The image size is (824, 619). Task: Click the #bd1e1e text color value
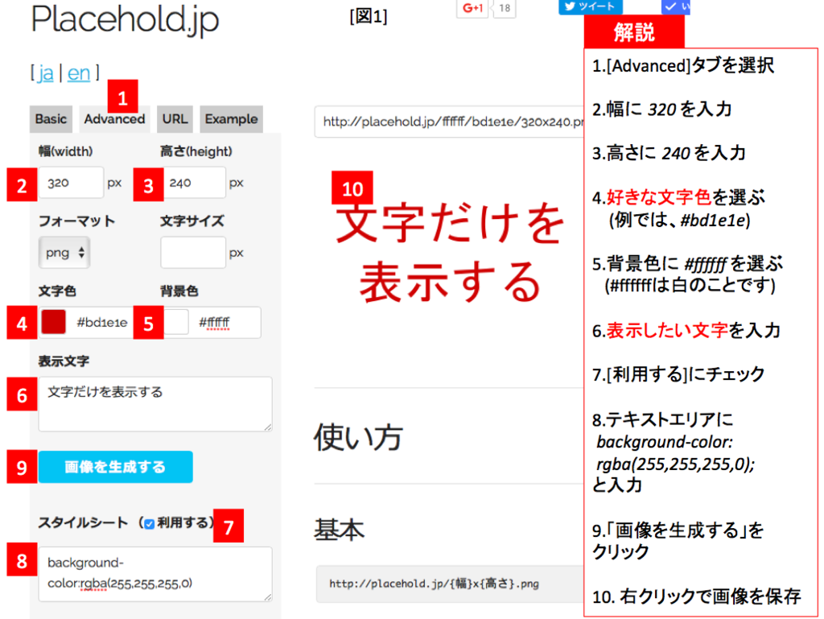point(102,322)
